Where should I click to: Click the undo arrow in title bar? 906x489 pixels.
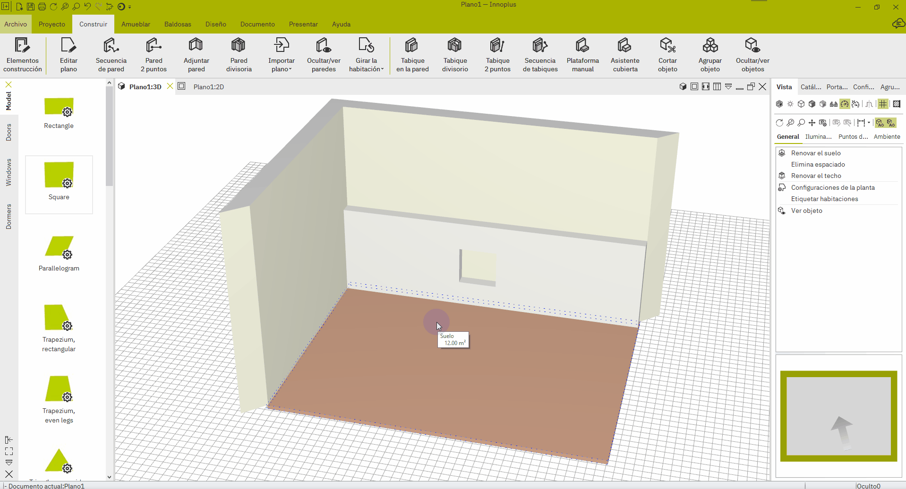coord(87,6)
